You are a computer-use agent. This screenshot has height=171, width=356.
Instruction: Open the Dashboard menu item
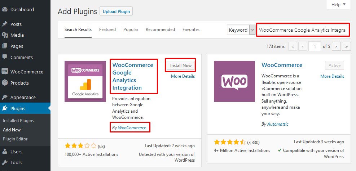[x=25, y=9]
